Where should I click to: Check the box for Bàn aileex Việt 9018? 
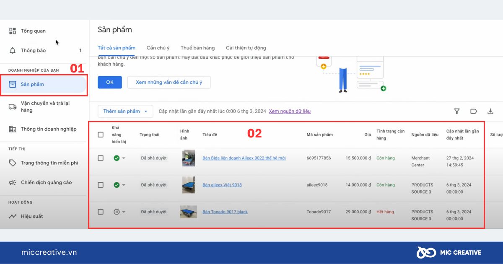[x=101, y=185]
